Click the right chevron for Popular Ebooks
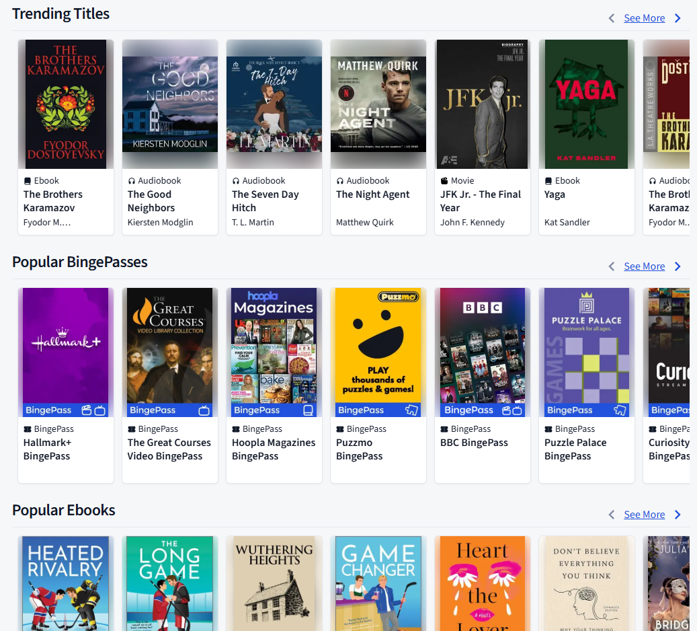The height and width of the screenshot is (631, 697). [678, 514]
